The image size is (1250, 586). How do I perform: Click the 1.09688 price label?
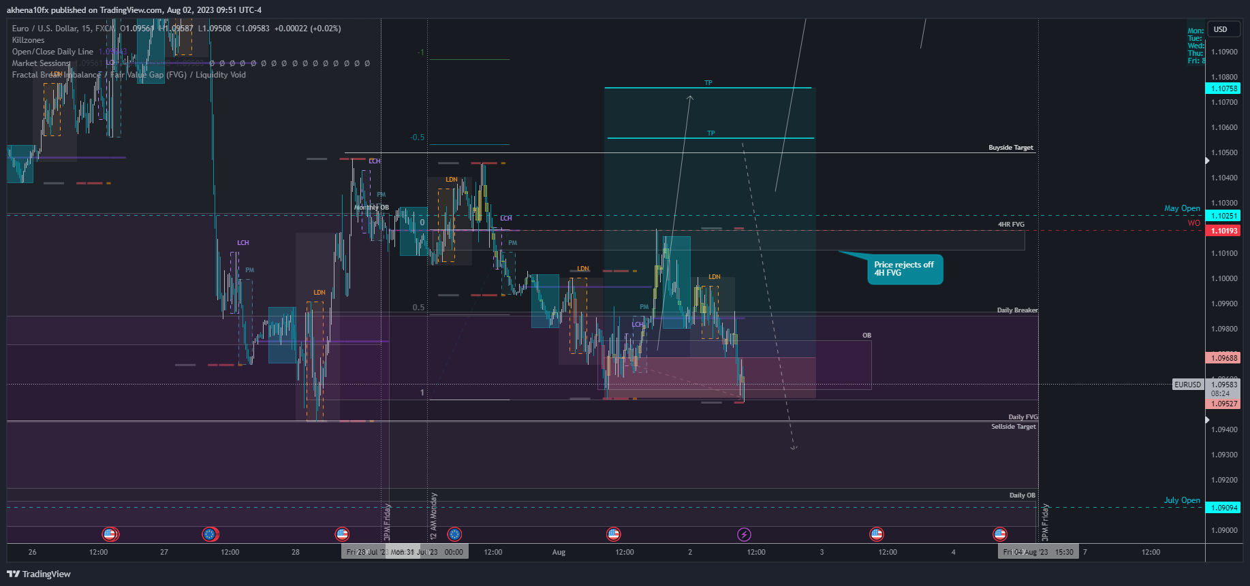click(x=1223, y=358)
